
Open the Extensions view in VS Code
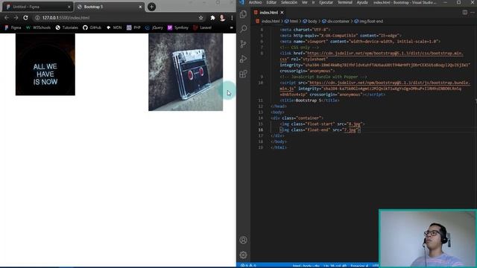[x=243, y=74]
